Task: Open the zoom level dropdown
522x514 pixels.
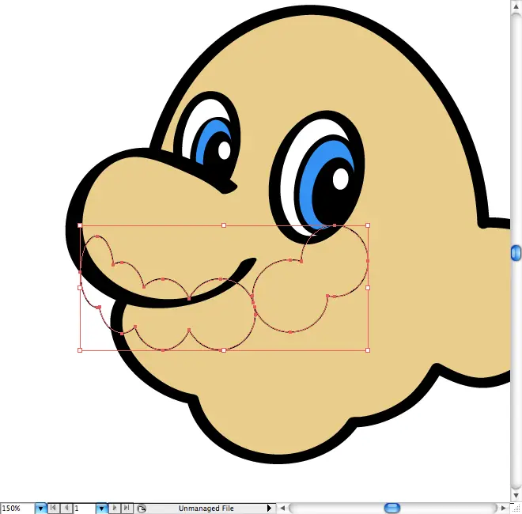Action: pyautogui.click(x=41, y=508)
